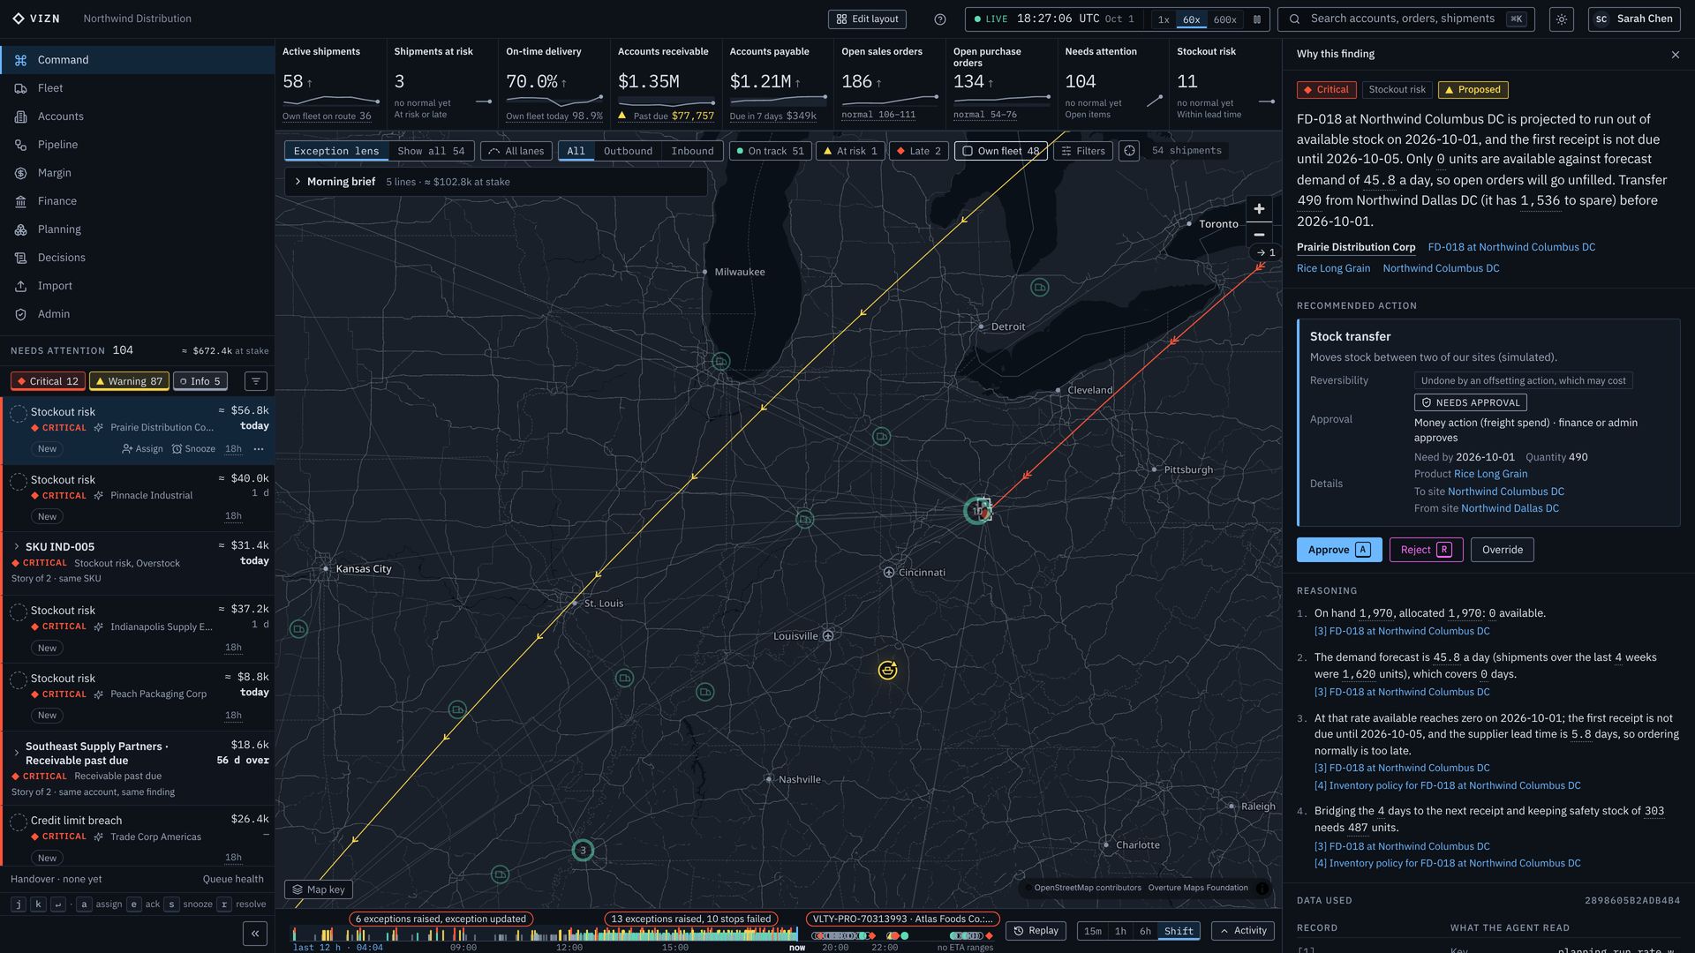Close the Why this finding panel

click(x=1675, y=55)
